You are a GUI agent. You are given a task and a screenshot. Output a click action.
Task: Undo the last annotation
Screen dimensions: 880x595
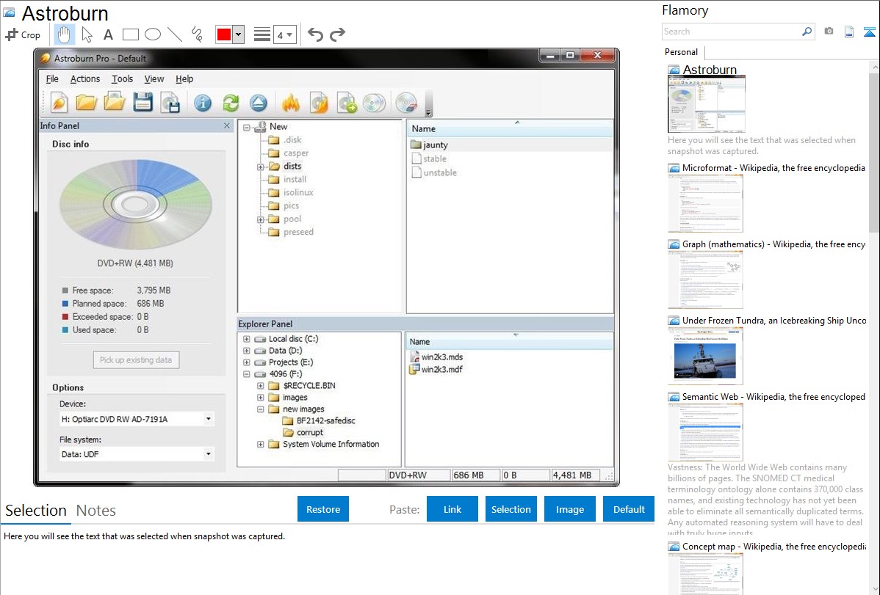315,34
